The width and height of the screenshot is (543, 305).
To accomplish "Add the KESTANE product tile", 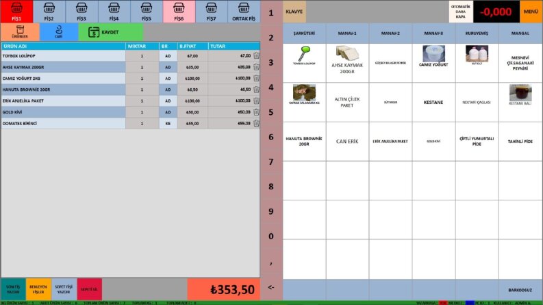I will click(x=433, y=102).
